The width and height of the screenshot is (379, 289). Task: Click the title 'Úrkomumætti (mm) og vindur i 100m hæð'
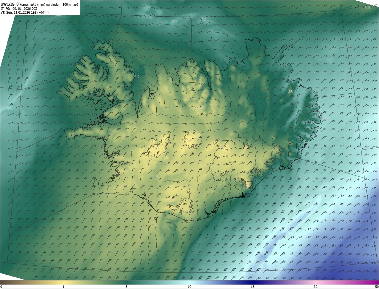point(47,4)
